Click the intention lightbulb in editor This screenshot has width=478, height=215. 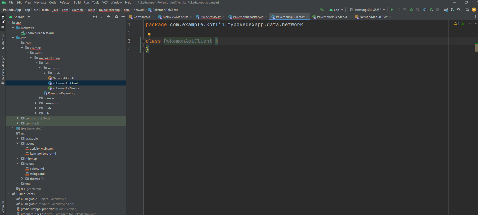click(x=149, y=34)
